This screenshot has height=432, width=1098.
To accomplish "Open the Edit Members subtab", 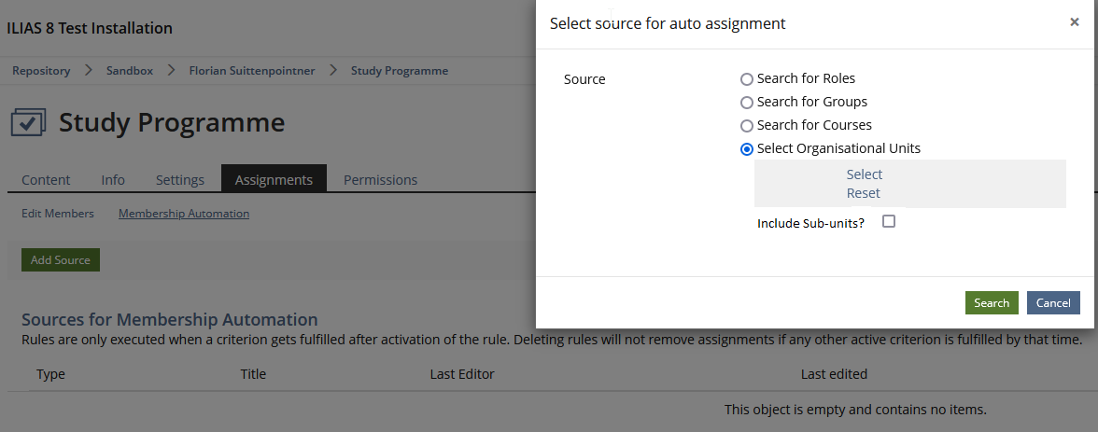I will [x=58, y=214].
